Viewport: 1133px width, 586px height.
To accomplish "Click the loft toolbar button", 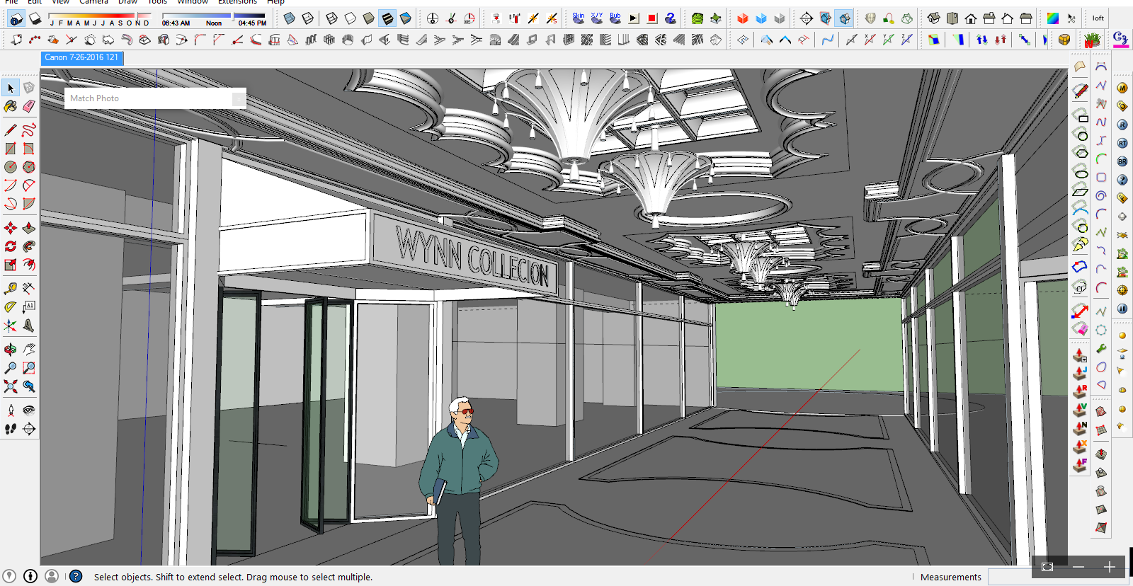I will [x=1098, y=18].
